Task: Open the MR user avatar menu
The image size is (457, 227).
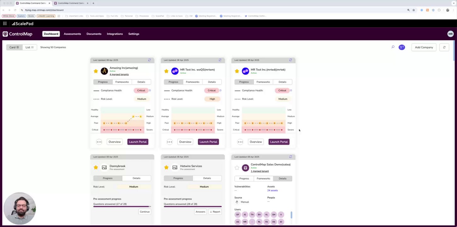Action: pos(450,34)
